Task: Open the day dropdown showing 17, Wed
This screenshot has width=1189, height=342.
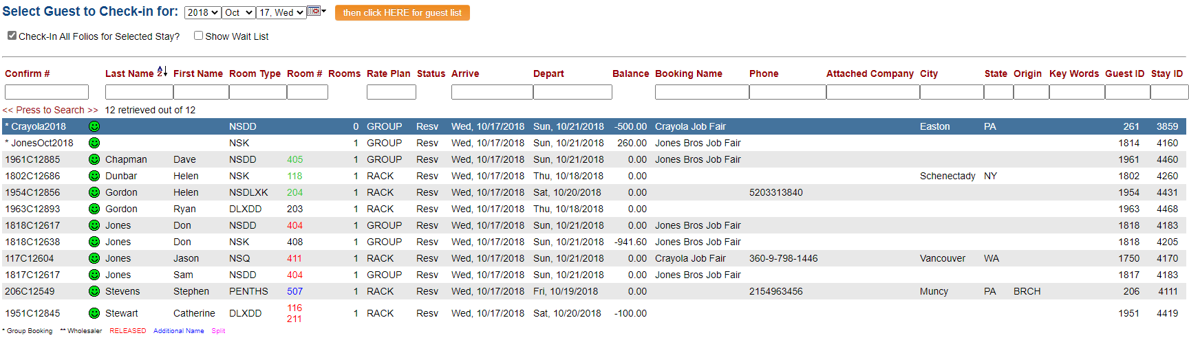Action: (281, 13)
